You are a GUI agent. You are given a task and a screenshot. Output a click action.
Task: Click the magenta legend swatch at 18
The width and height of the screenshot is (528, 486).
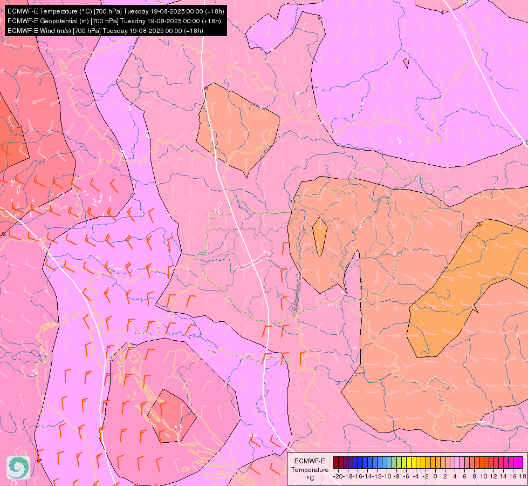coord(520,462)
